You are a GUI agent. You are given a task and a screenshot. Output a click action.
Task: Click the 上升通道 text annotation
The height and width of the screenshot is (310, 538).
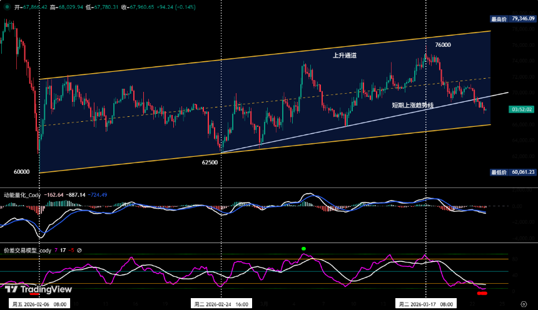(345, 56)
